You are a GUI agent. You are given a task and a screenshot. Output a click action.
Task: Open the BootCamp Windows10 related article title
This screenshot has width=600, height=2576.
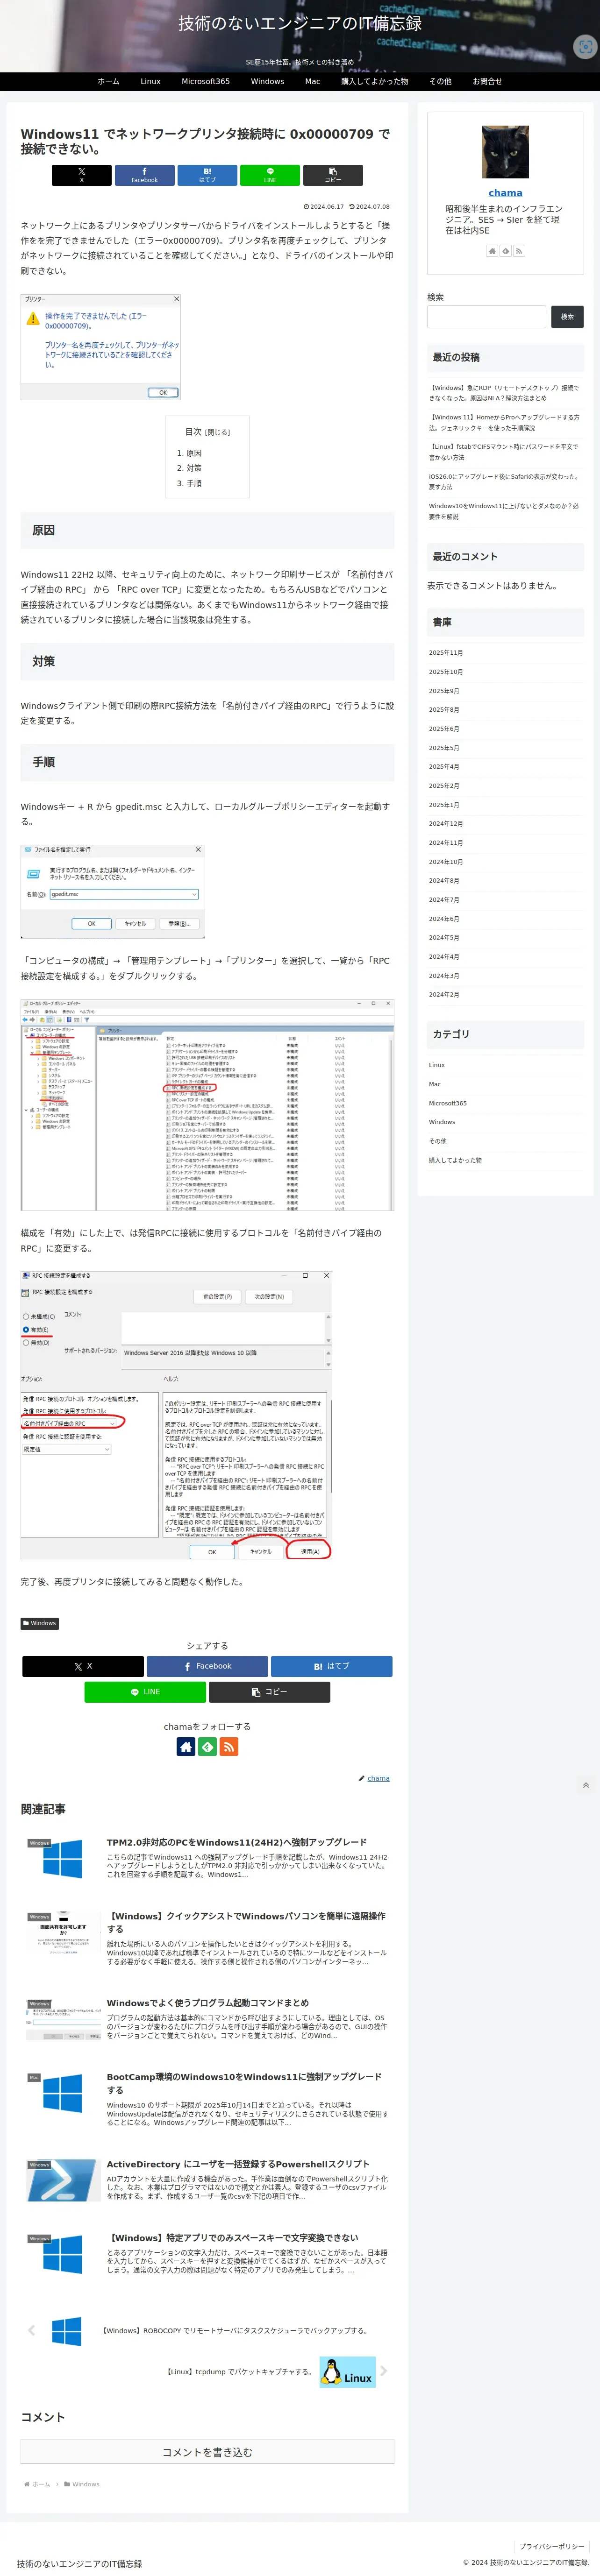coord(244,2083)
